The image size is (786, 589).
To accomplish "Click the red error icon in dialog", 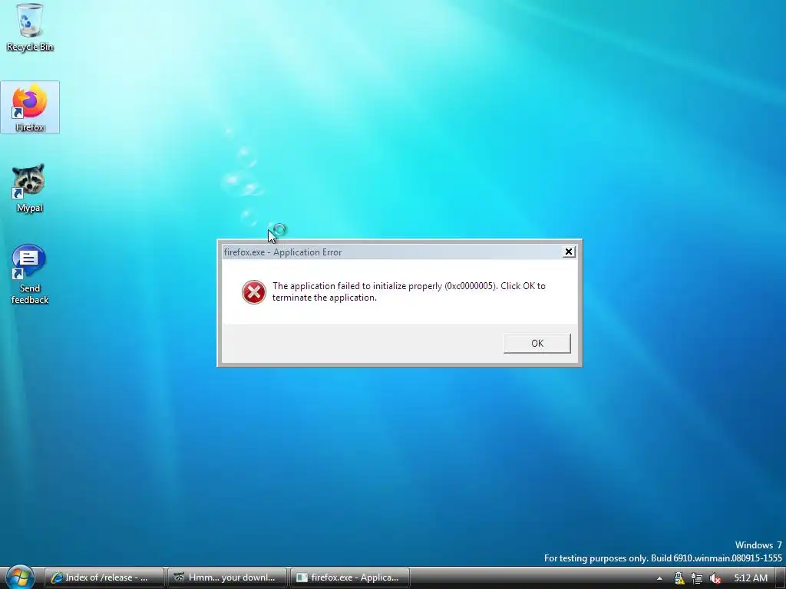I will [254, 292].
